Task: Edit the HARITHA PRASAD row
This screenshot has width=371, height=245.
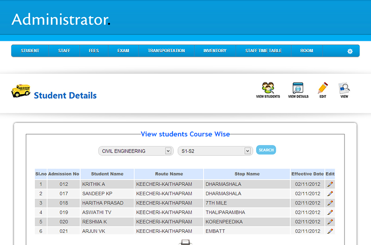Action: point(330,203)
